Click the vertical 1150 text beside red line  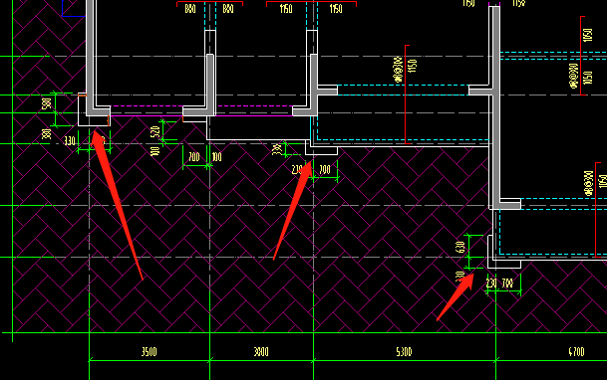coord(412,66)
